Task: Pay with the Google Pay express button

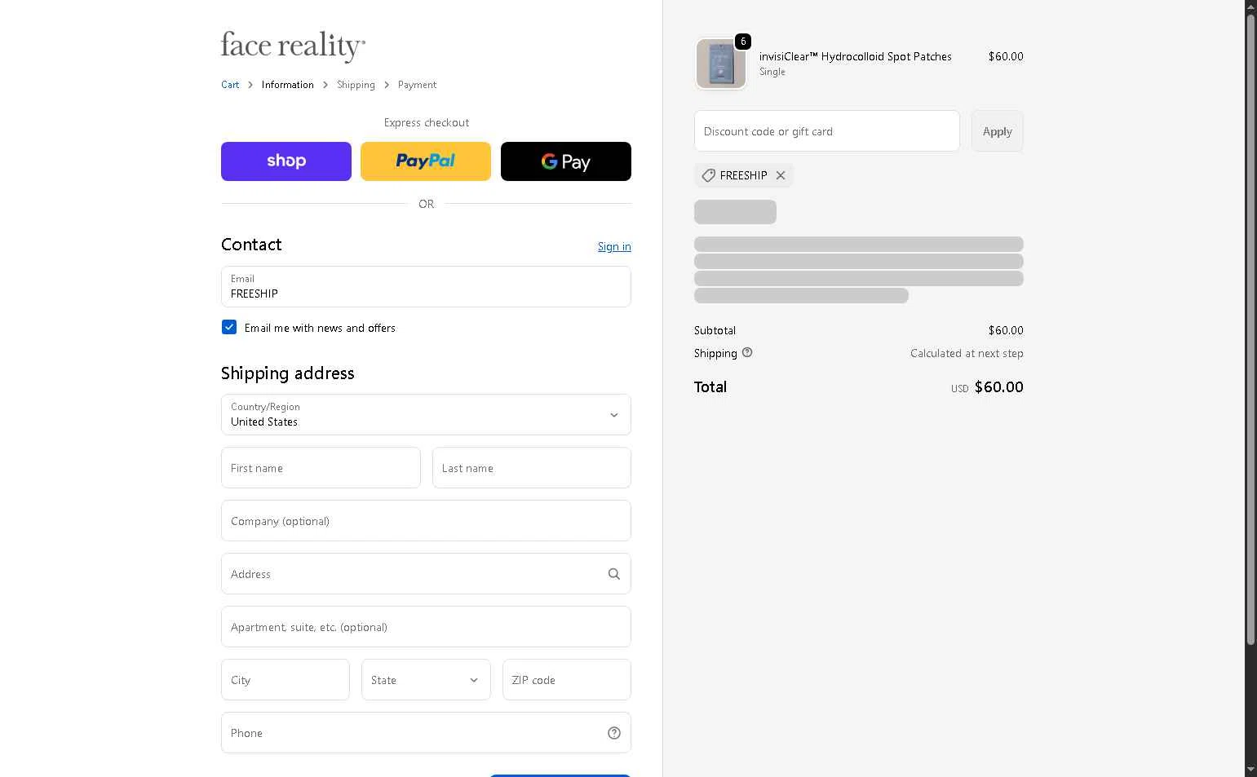Action: [566, 161]
